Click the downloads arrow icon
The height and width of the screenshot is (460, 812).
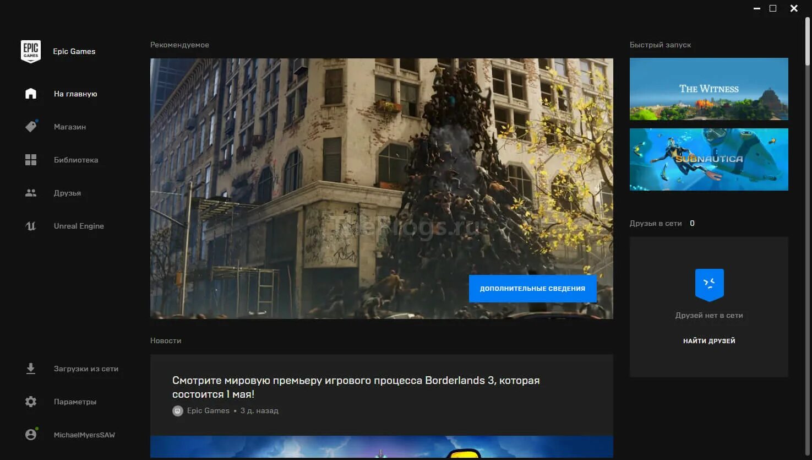tap(31, 369)
